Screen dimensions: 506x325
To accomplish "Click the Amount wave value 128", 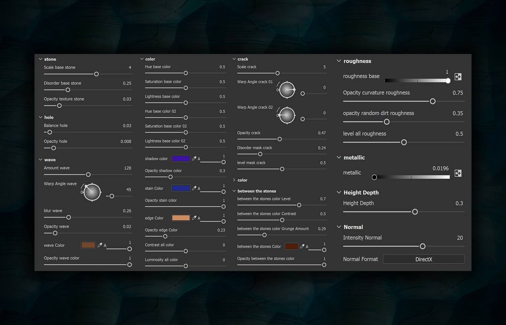I will coord(128,168).
